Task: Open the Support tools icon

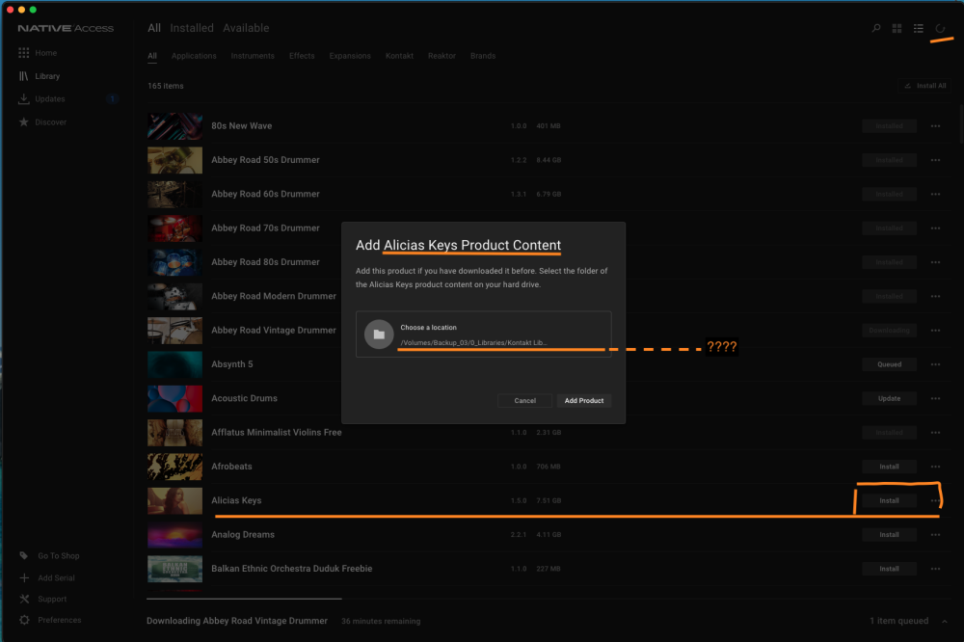Action: 24,599
